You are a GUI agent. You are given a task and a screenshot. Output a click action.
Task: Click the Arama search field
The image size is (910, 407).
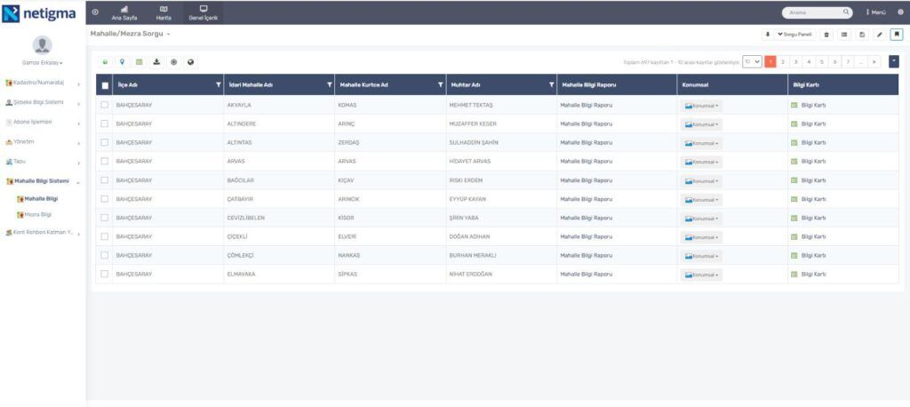807,12
